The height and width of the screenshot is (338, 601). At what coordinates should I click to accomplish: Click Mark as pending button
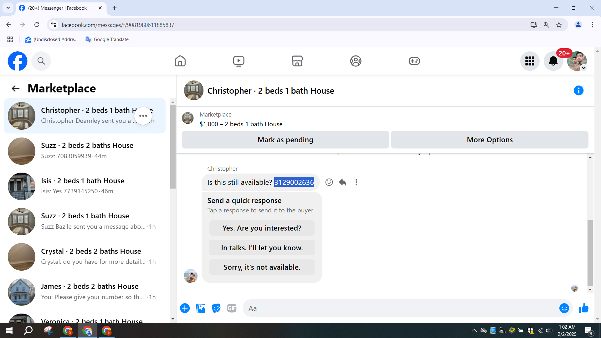pyautogui.click(x=285, y=140)
